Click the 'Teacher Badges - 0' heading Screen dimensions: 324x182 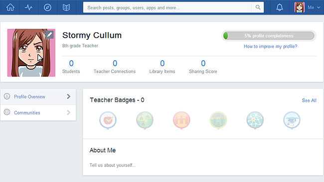coord(117,100)
